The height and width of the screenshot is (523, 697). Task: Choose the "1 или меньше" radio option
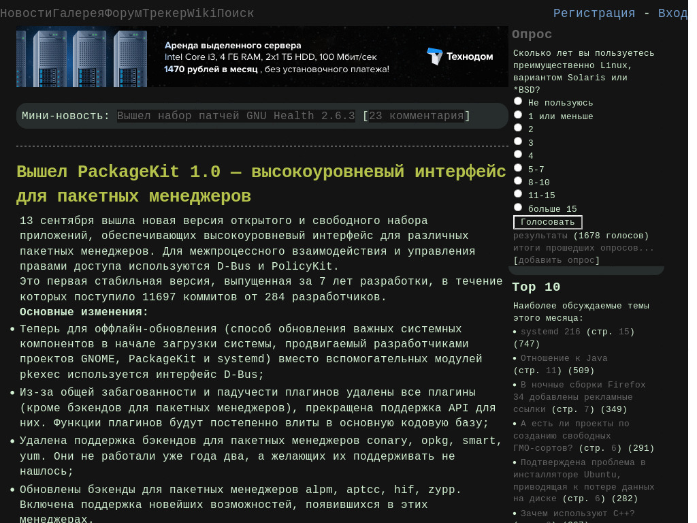click(518, 114)
